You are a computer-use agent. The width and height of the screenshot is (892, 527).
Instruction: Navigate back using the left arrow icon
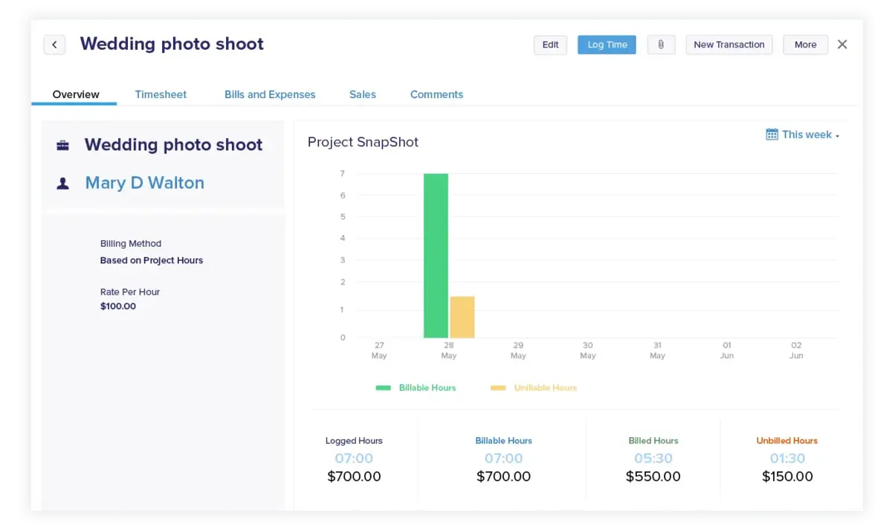54,45
